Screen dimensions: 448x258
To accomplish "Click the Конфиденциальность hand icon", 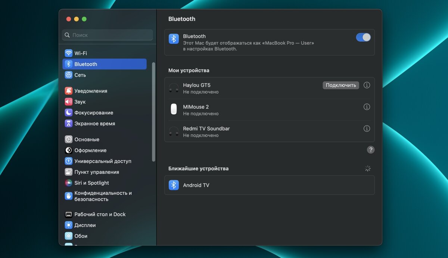I will click(68, 196).
